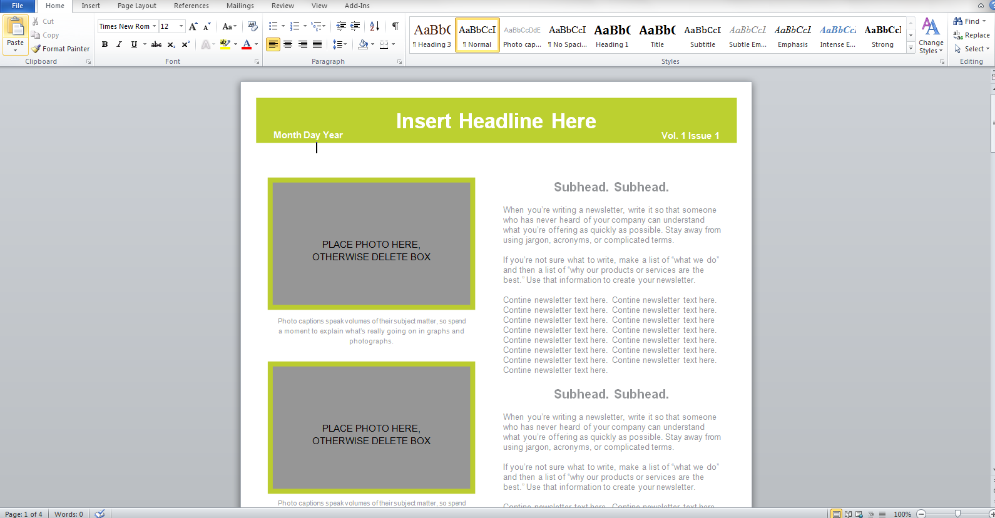The image size is (995, 518).
Task: Zoom out with the minus button
Action: [921, 514]
